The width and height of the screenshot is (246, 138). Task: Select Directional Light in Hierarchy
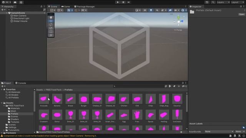click(21, 18)
